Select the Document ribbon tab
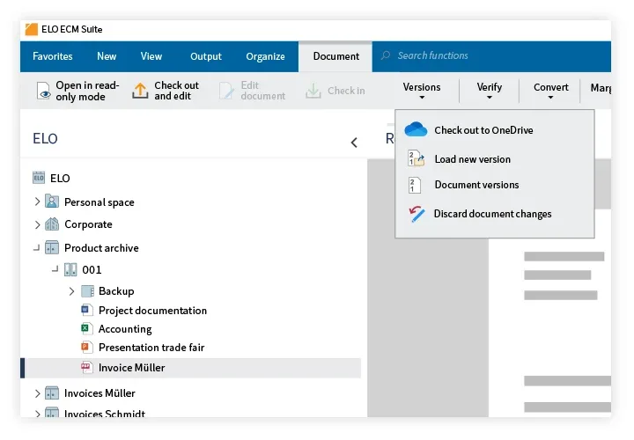The image size is (634, 440). 335,56
